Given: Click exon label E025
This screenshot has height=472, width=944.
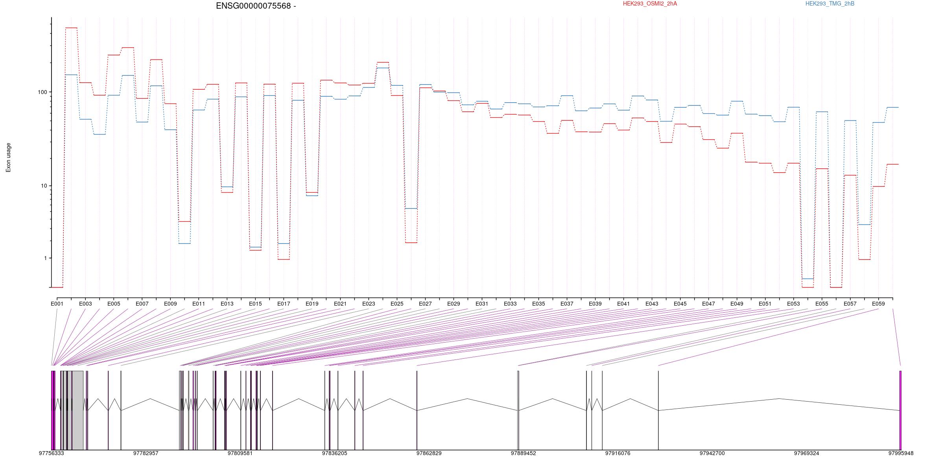Looking at the screenshot, I should tap(397, 304).
